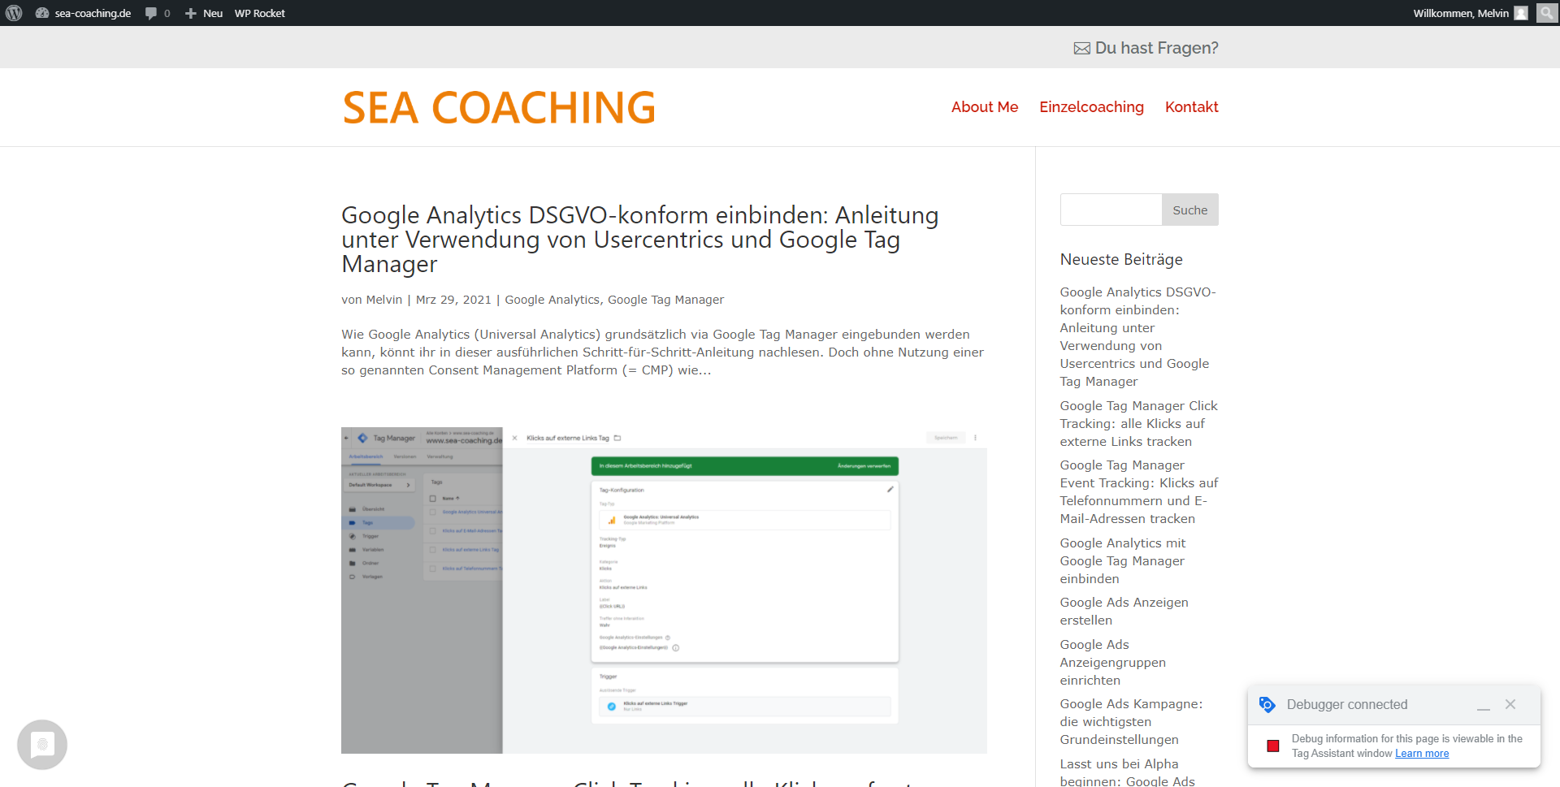This screenshot has height=787, width=1560.
Task: Click author link Melvin
Action: point(383,300)
